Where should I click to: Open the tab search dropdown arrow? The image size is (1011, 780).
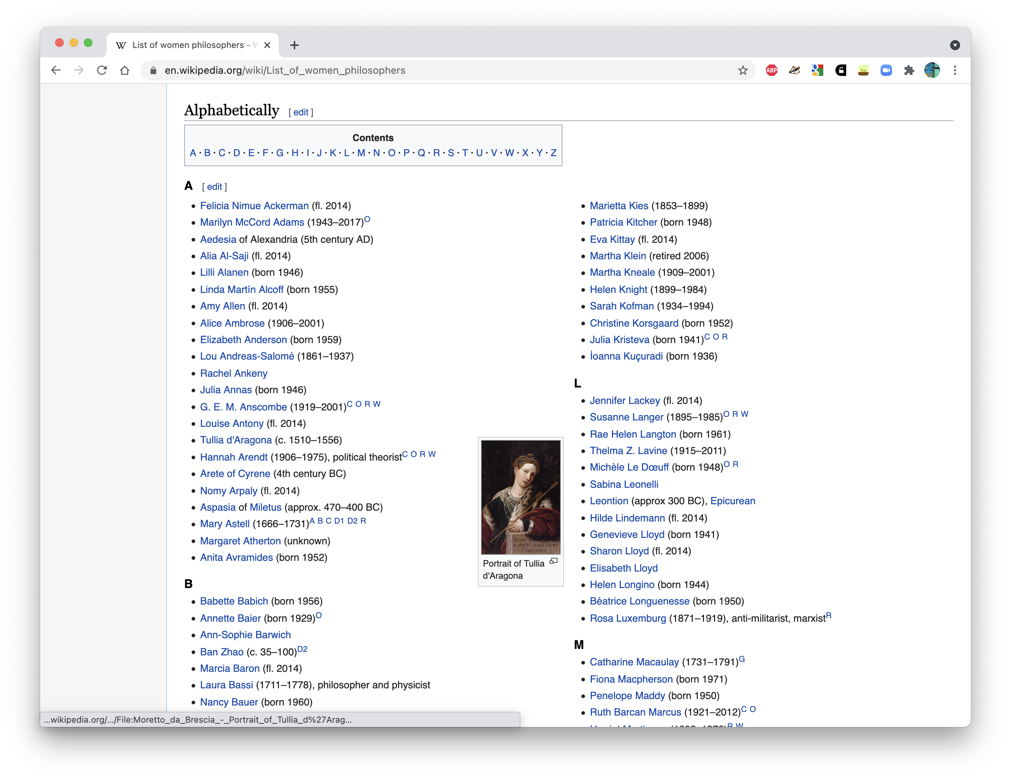coord(954,45)
